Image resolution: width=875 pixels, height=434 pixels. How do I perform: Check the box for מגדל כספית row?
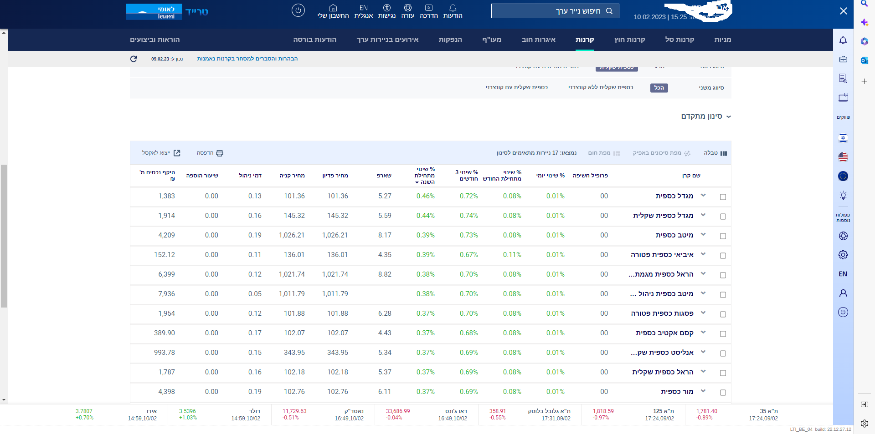(x=723, y=197)
